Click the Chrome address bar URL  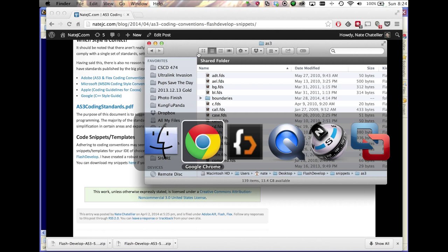click(174, 24)
